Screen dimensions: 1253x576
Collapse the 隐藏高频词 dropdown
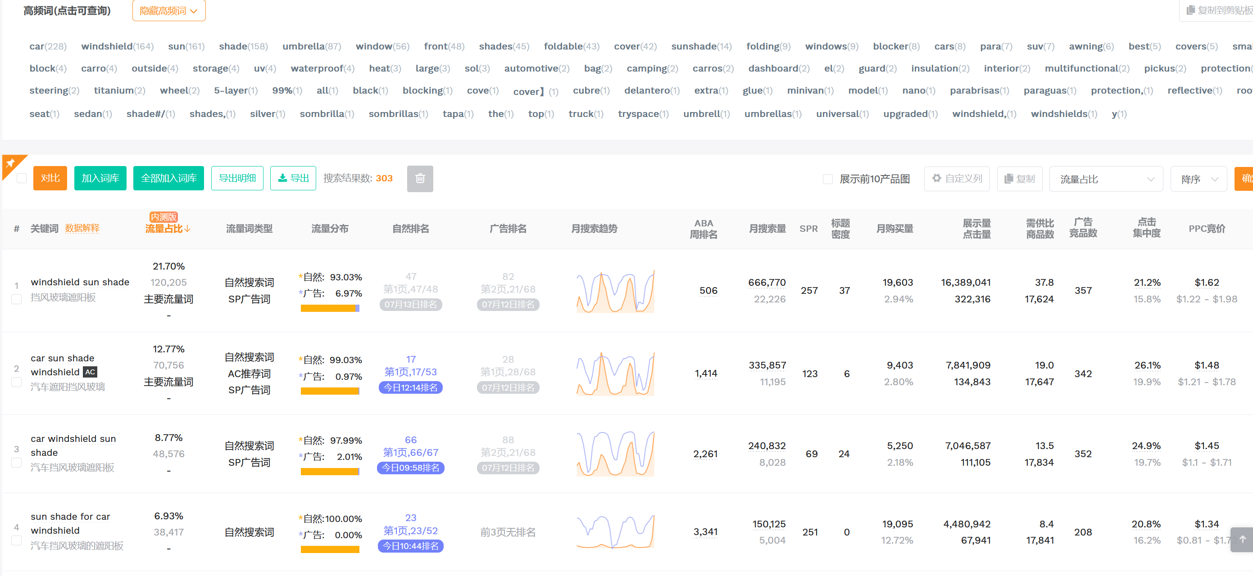coord(169,11)
